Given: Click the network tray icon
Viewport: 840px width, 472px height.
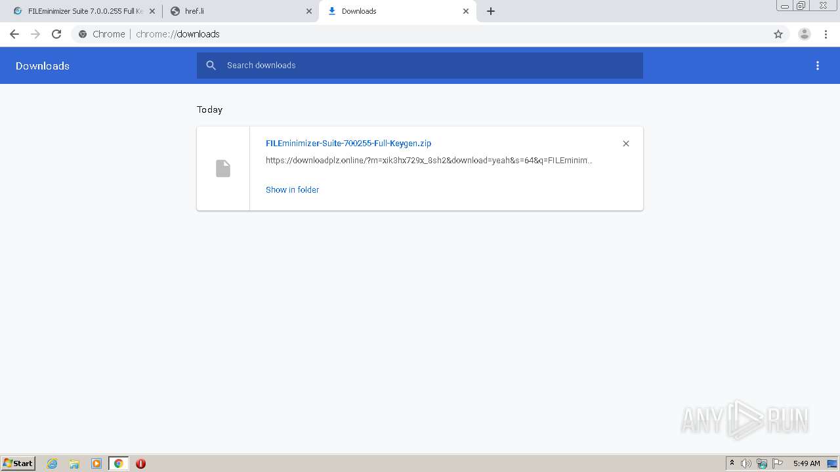Looking at the screenshot, I should (x=762, y=463).
